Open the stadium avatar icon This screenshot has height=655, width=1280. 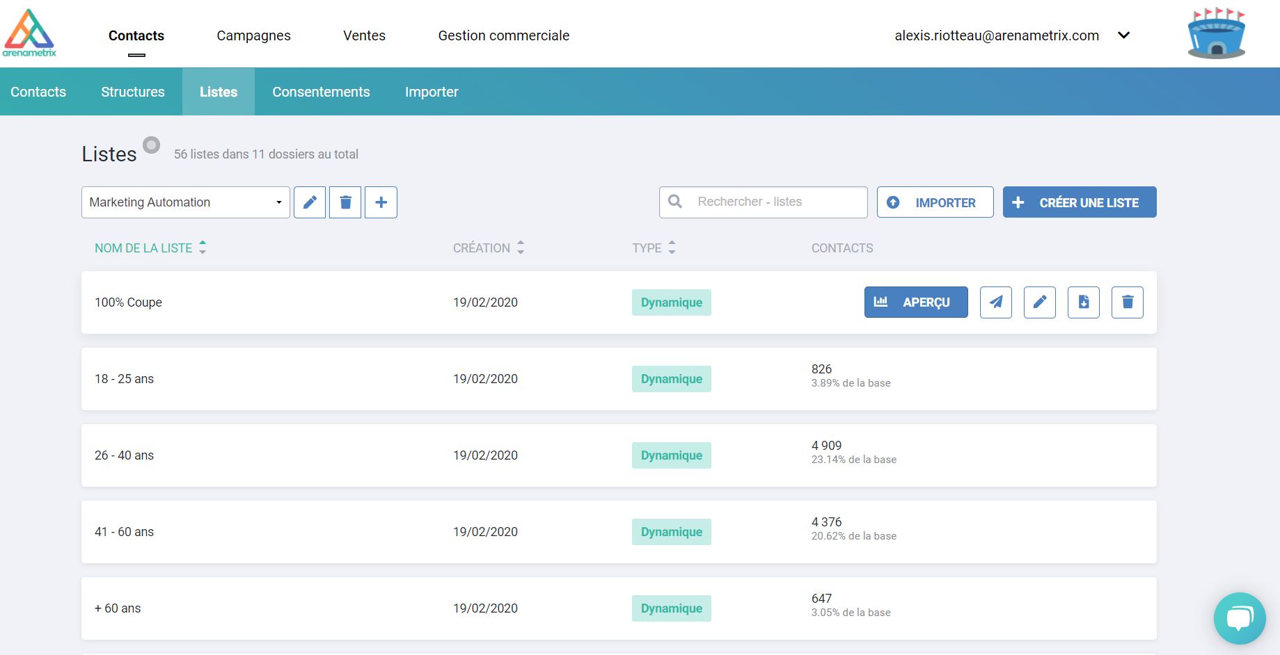(x=1217, y=33)
